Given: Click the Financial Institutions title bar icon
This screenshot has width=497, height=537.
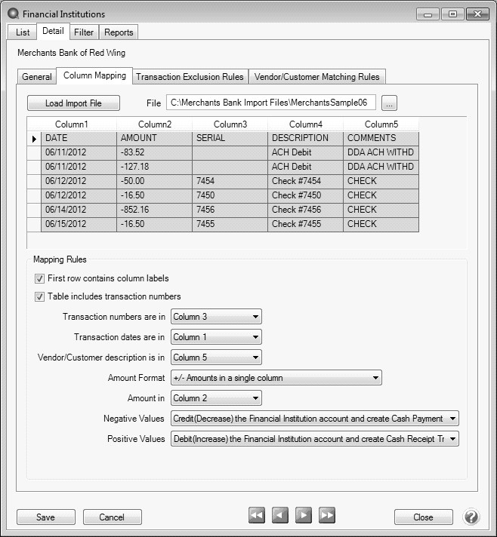Looking at the screenshot, I should pos(13,14).
